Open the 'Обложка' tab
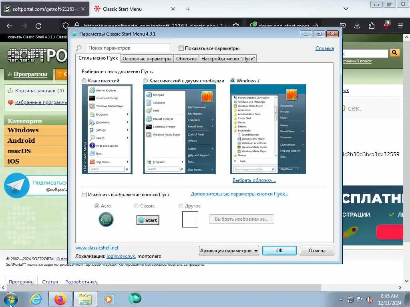 (186, 59)
